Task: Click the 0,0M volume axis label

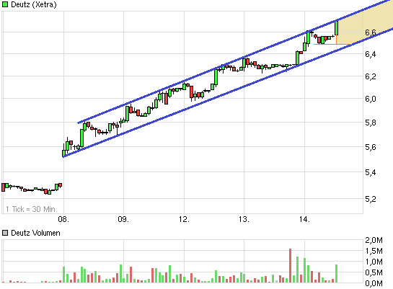Action: 374,283
